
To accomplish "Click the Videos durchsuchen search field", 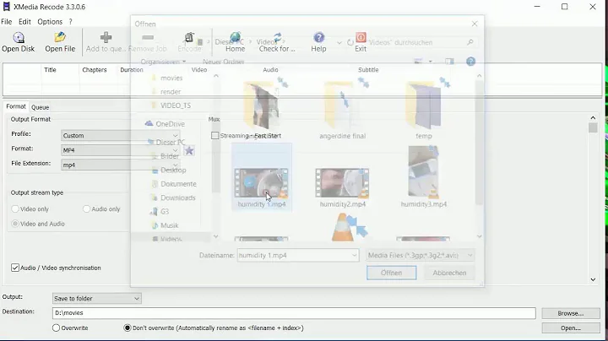I will point(421,42).
